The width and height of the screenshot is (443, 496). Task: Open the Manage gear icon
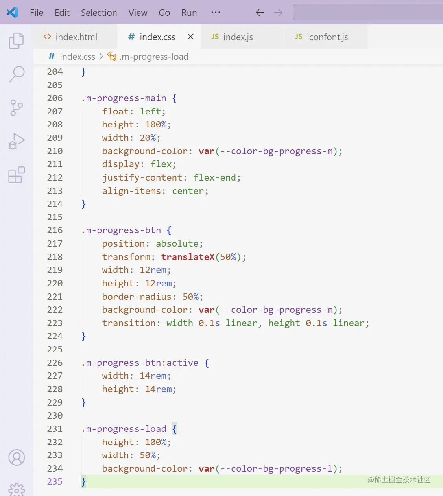(x=17, y=490)
